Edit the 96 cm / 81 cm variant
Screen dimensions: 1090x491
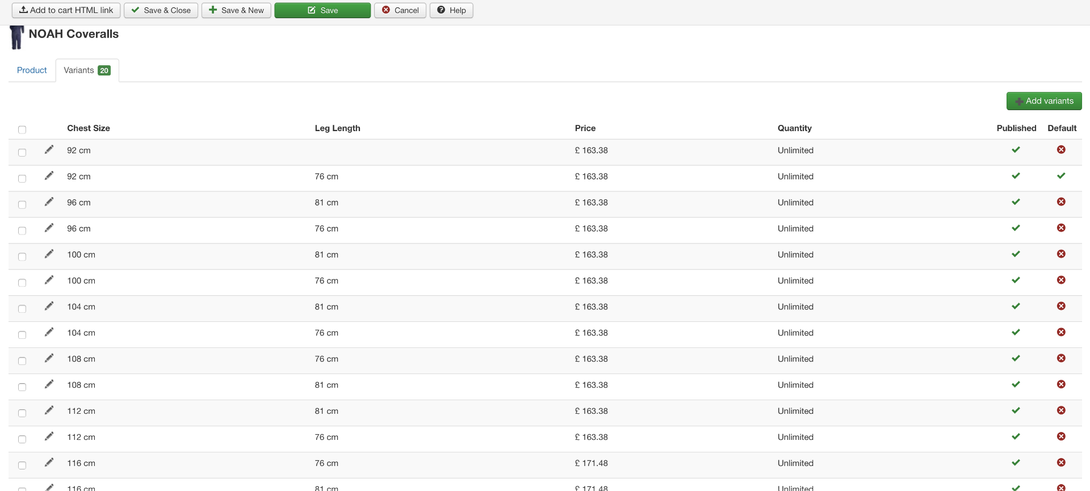tap(49, 202)
